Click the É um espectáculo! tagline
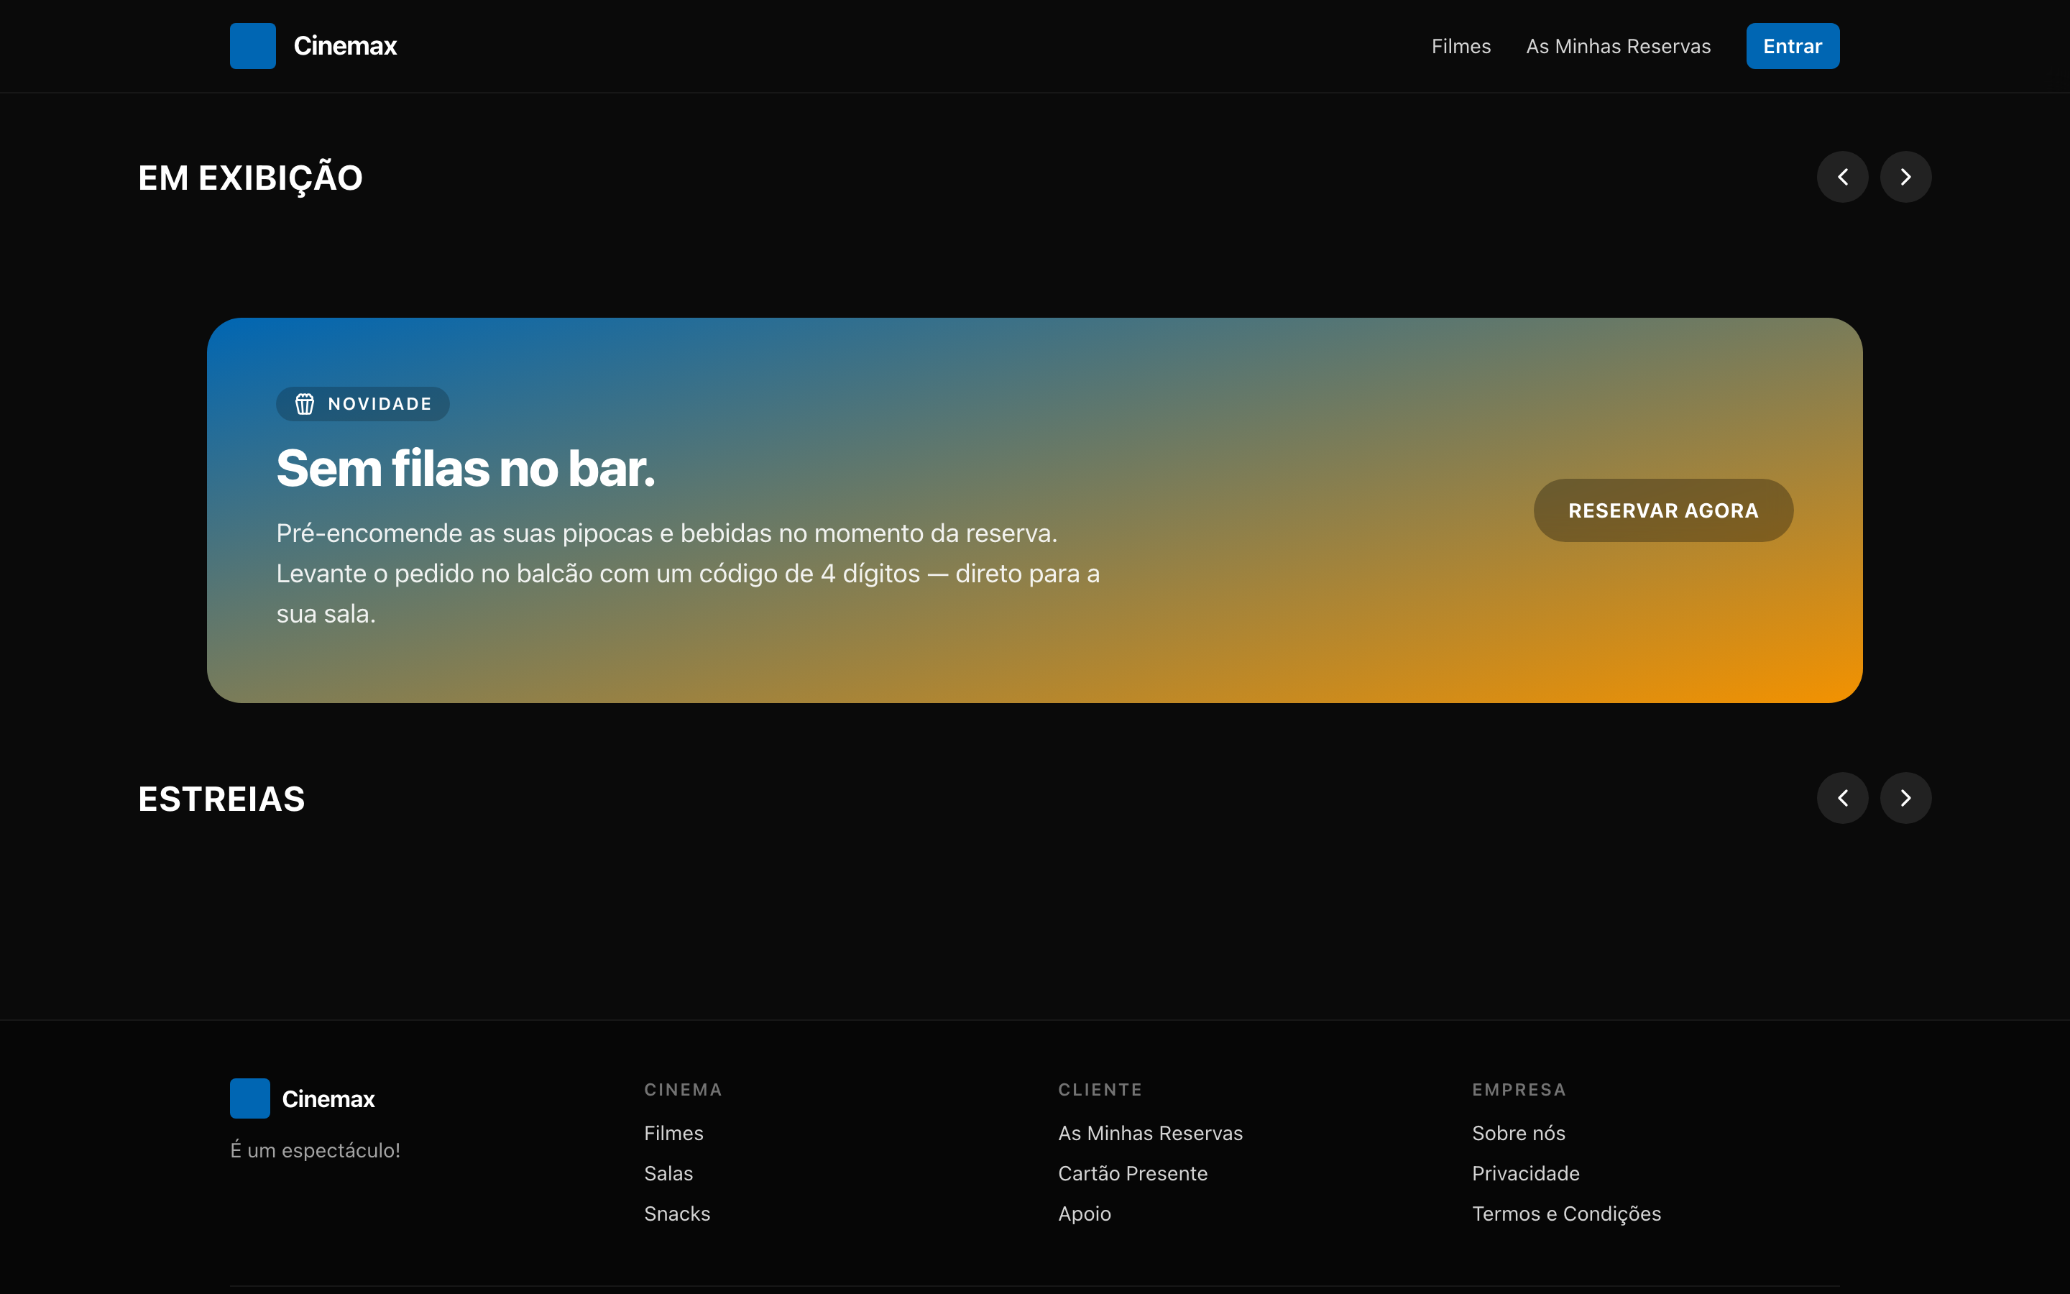Viewport: 2070px width, 1294px height. pyautogui.click(x=315, y=1150)
